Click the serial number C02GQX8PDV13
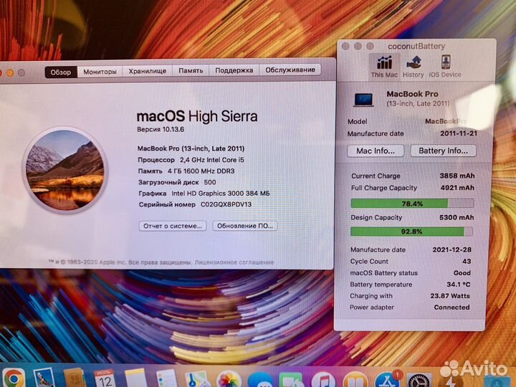The image size is (516, 387). coord(226,204)
